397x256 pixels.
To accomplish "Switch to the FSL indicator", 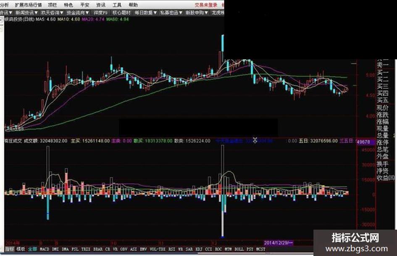I will [x=75, y=249].
